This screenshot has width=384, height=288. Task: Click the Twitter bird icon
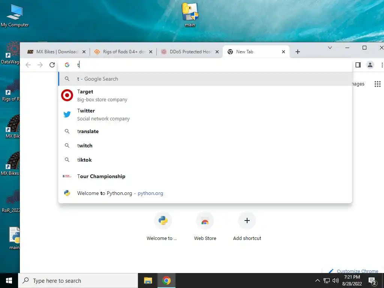(67, 114)
